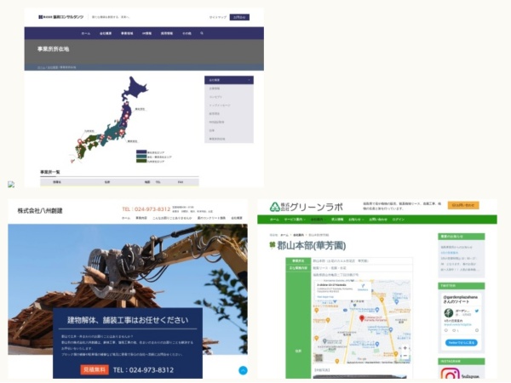Open 庭のコンクリート舗装 menu item
Viewport: 511px width, 383px height.
point(211,218)
